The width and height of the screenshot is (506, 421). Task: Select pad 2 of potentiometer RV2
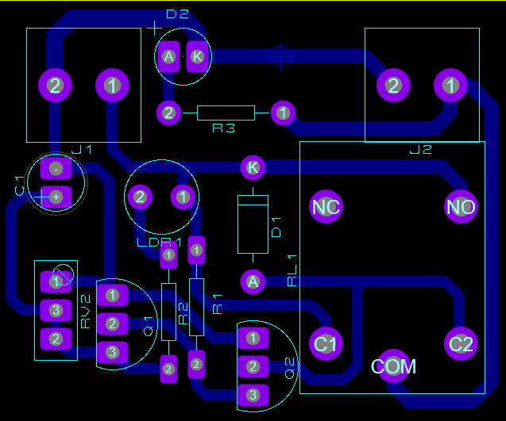pos(56,339)
